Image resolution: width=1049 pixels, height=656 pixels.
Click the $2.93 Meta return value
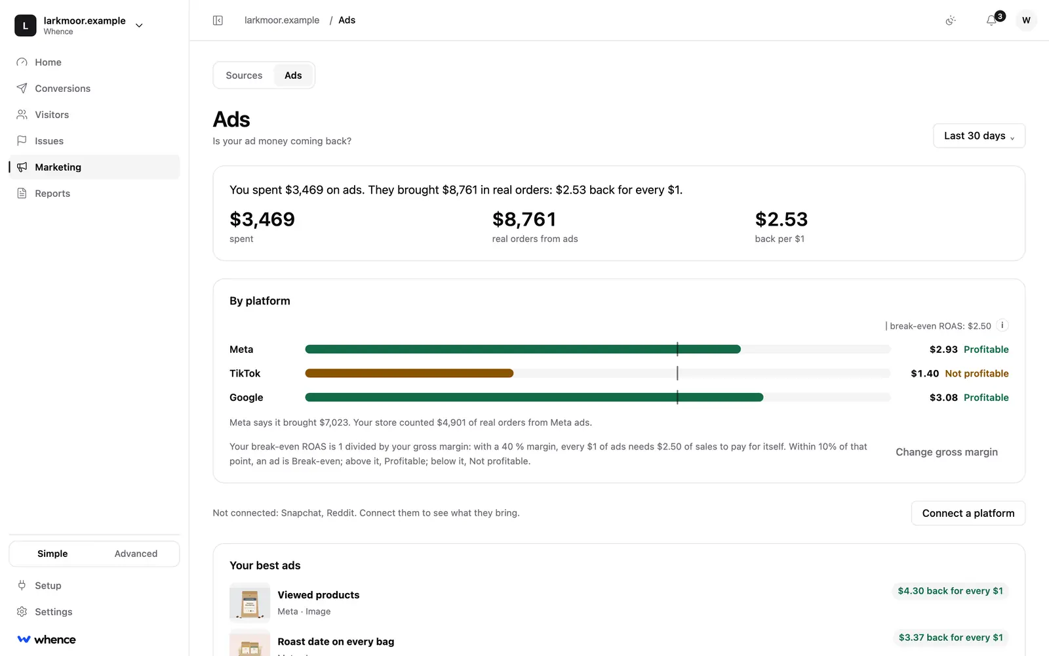click(x=943, y=350)
